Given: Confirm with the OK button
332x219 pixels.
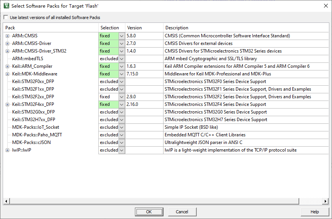Looking at the screenshot, I should [x=149, y=212].
